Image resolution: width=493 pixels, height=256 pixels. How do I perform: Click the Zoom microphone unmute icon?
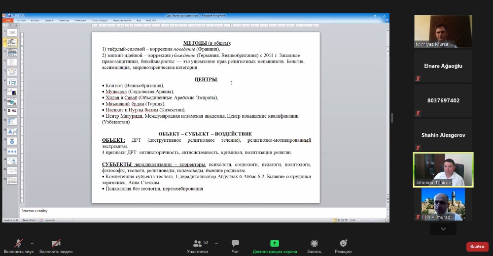tap(18, 243)
